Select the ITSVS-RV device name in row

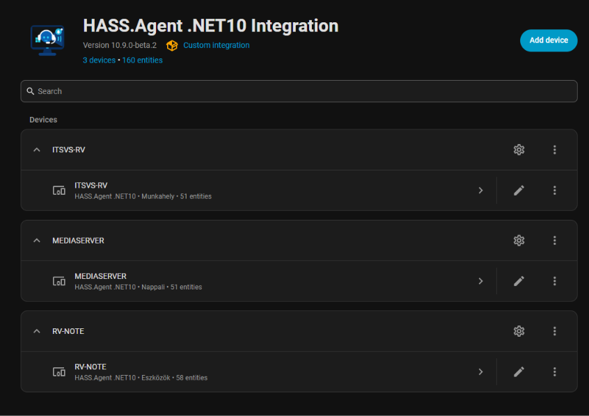tap(91, 186)
